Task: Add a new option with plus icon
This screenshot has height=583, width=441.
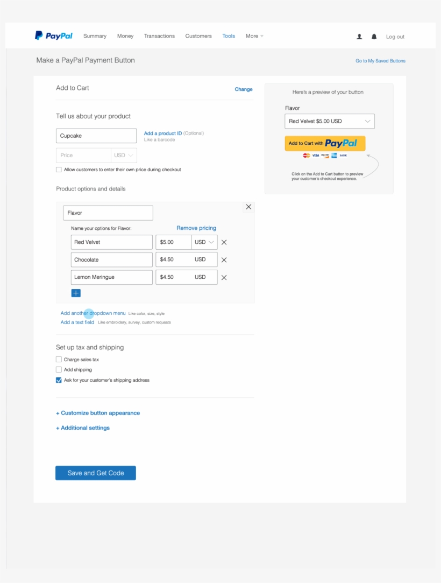Action: 76,293
